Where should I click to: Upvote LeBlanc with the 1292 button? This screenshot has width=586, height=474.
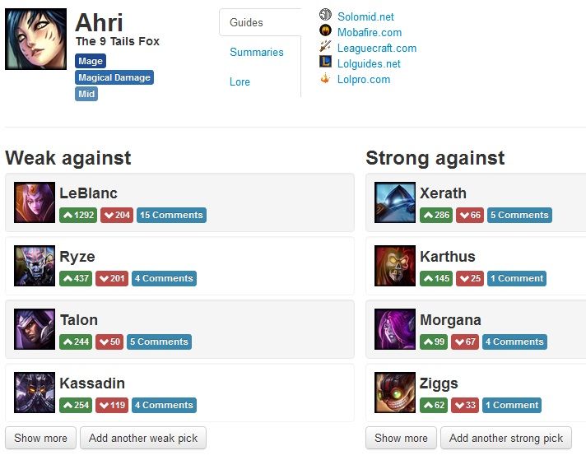(78, 216)
